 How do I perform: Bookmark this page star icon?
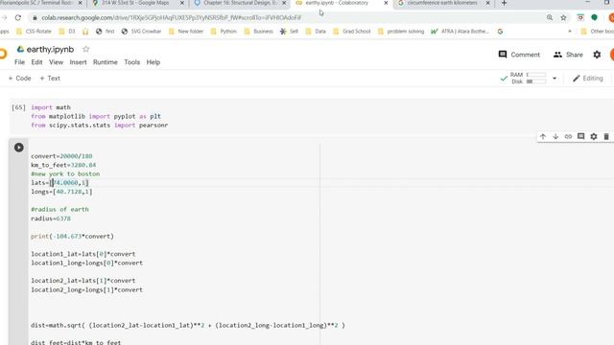click(x=563, y=17)
